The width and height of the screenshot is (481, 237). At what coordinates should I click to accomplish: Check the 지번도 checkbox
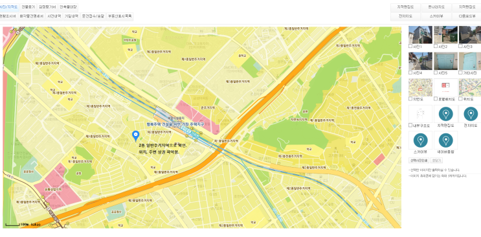tap(410, 99)
